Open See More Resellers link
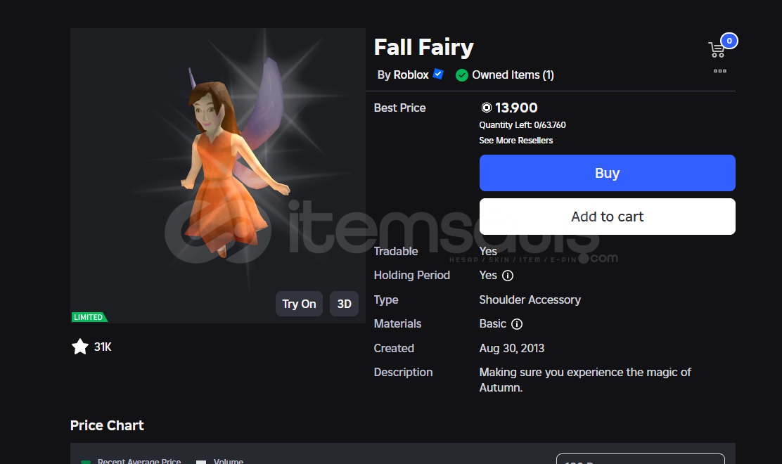Image resolution: width=782 pixels, height=464 pixels. click(515, 141)
